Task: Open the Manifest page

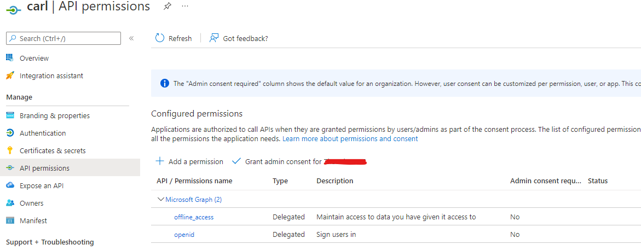Action: point(33,220)
